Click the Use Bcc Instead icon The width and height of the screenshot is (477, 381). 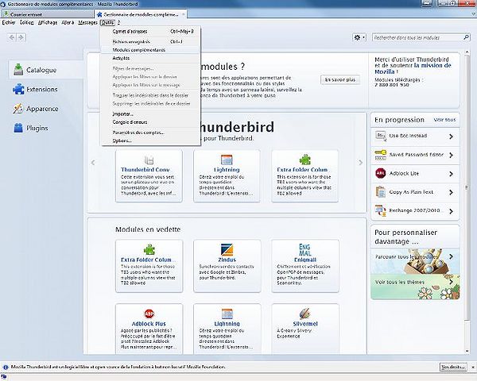pyautogui.click(x=380, y=136)
